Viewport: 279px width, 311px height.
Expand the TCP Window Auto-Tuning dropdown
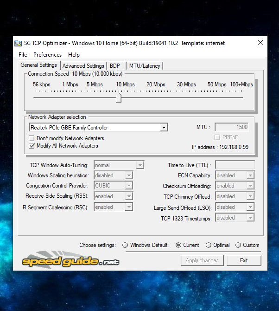[x=140, y=165]
